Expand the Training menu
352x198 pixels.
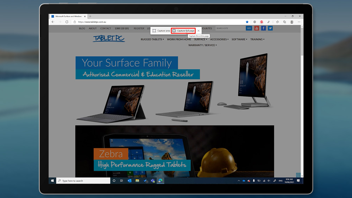point(257,39)
